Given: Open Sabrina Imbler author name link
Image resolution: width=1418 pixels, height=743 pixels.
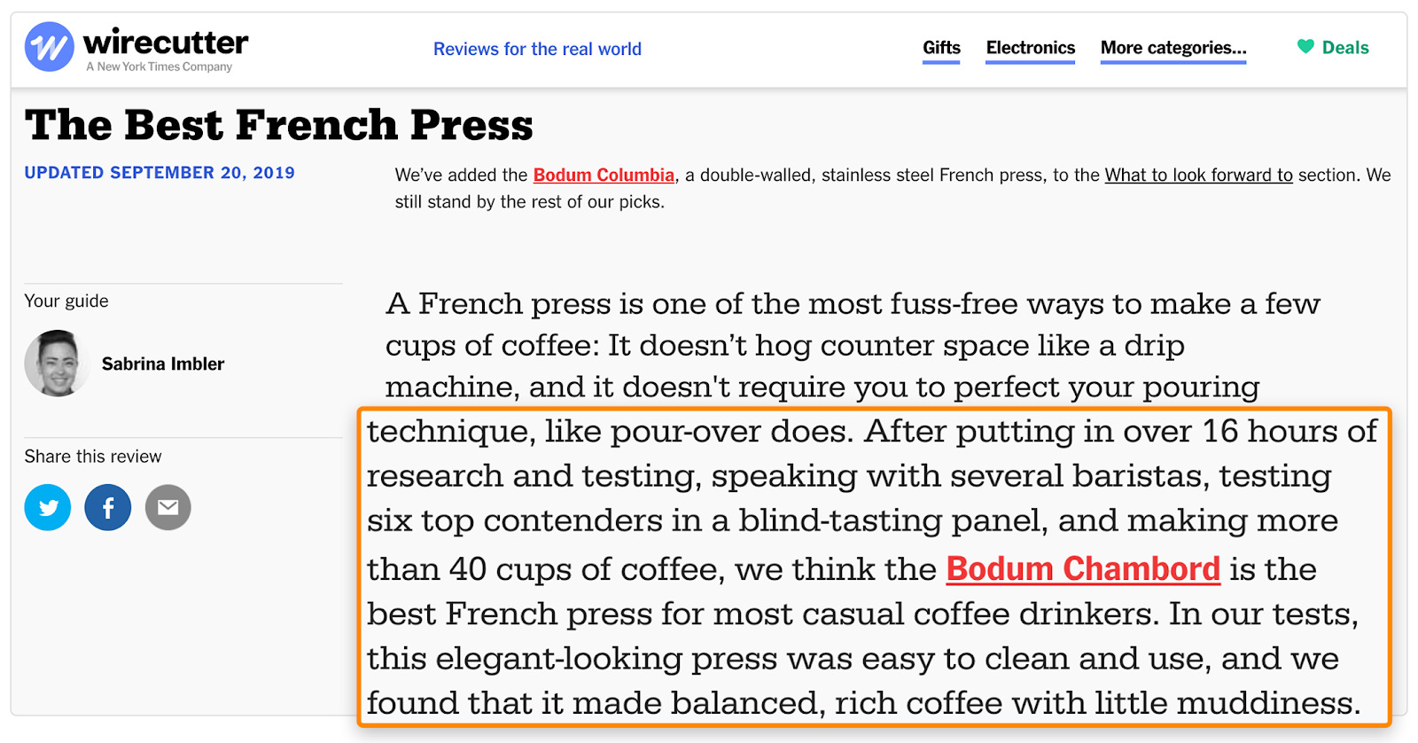Looking at the screenshot, I should coord(163,364).
